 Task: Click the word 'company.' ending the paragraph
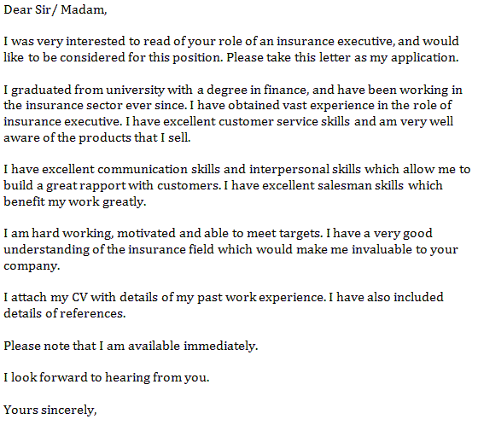32,266
